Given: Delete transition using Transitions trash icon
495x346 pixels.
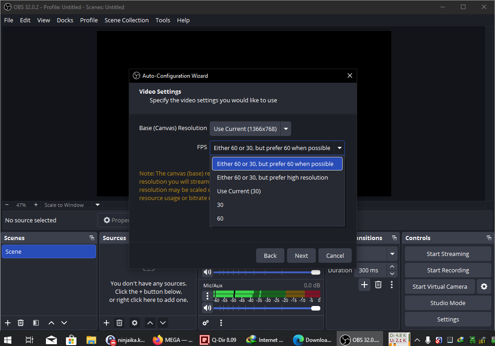Looking at the screenshot, I should click(x=378, y=285).
